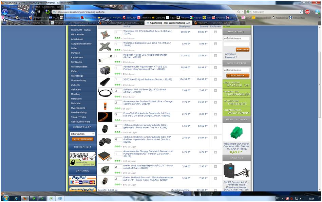Tick remove checkbox for Watercool Backplate LGA 1366
Image resolution: width=322 pixels, height=202 pixels.
click(x=215, y=44)
